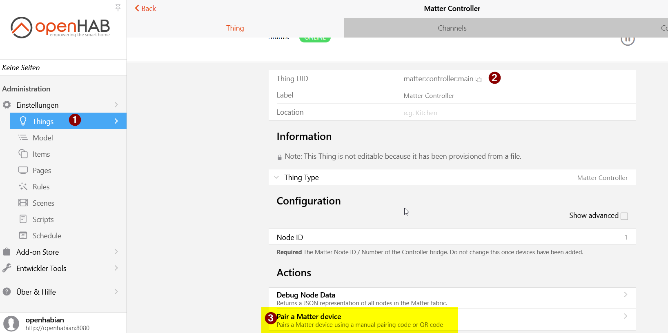Start Pair a Matter device action

point(452,320)
